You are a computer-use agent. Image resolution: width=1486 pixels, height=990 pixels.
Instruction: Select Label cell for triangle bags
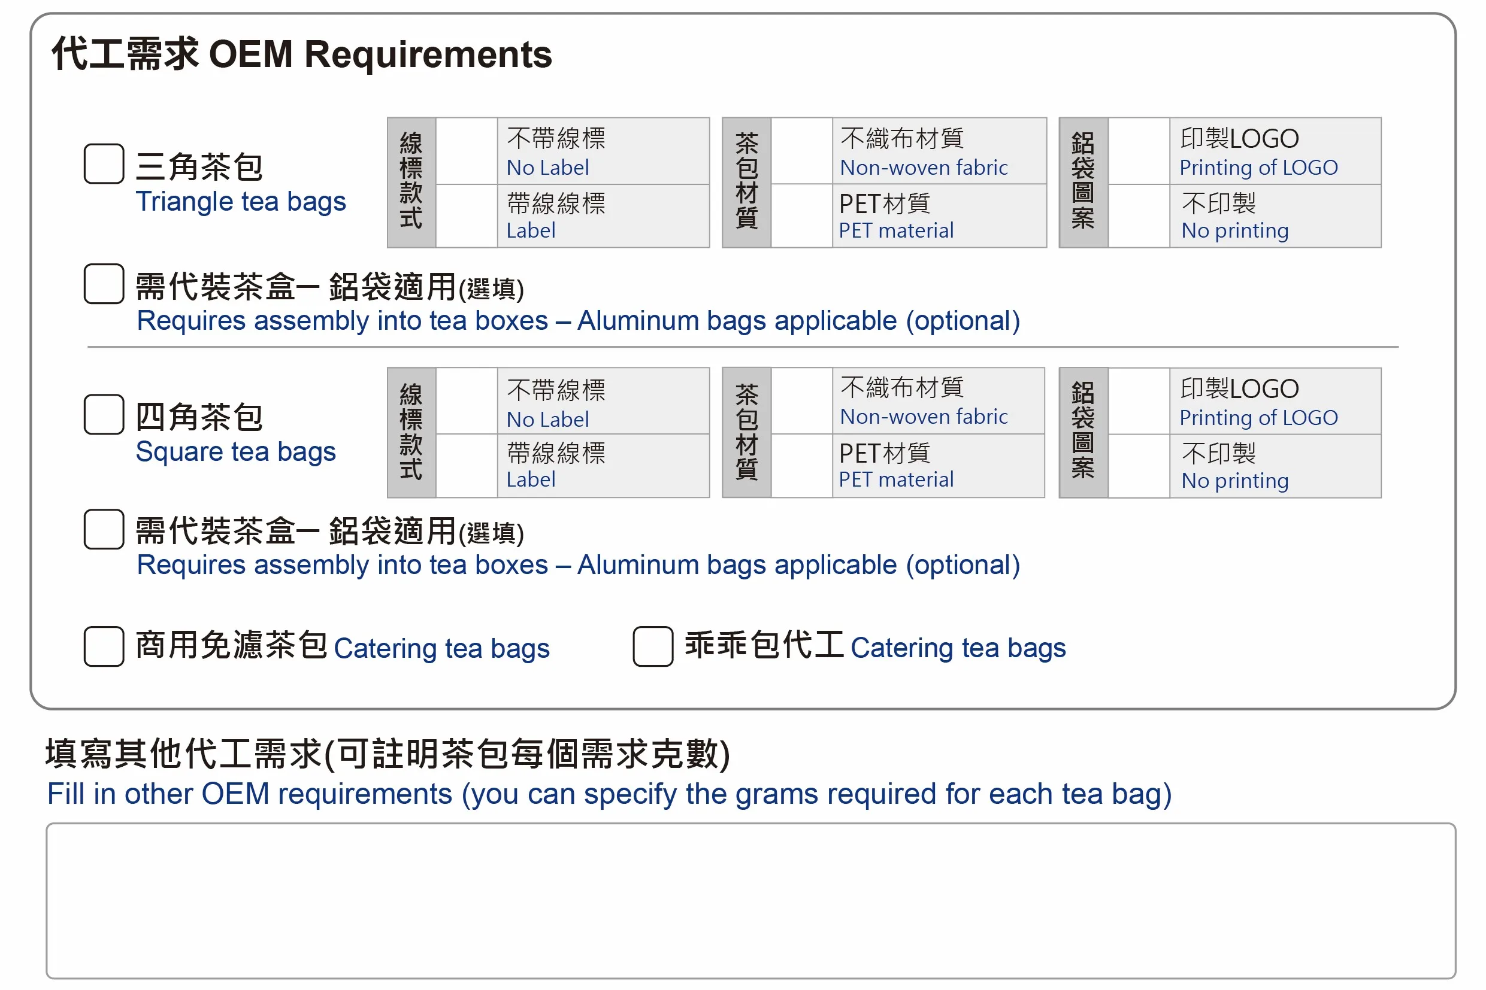click(467, 216)
